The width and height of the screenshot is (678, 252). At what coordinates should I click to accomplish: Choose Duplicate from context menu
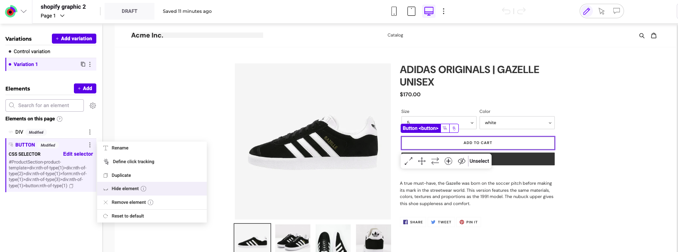point(121,176)
